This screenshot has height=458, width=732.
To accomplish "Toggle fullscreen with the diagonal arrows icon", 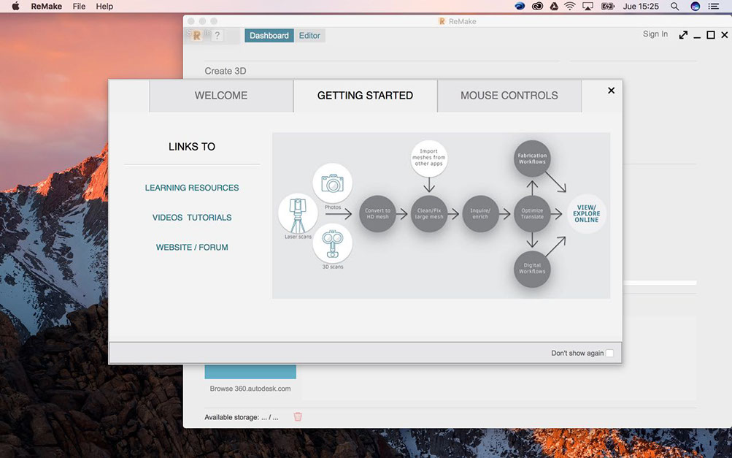I will (683, 35).
